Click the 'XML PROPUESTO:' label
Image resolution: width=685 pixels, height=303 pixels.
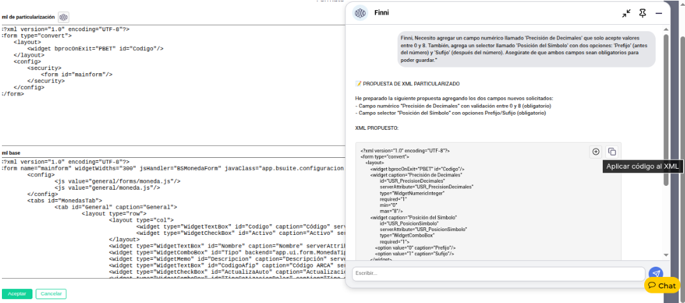pyautogui.click(x=377, y=128)
